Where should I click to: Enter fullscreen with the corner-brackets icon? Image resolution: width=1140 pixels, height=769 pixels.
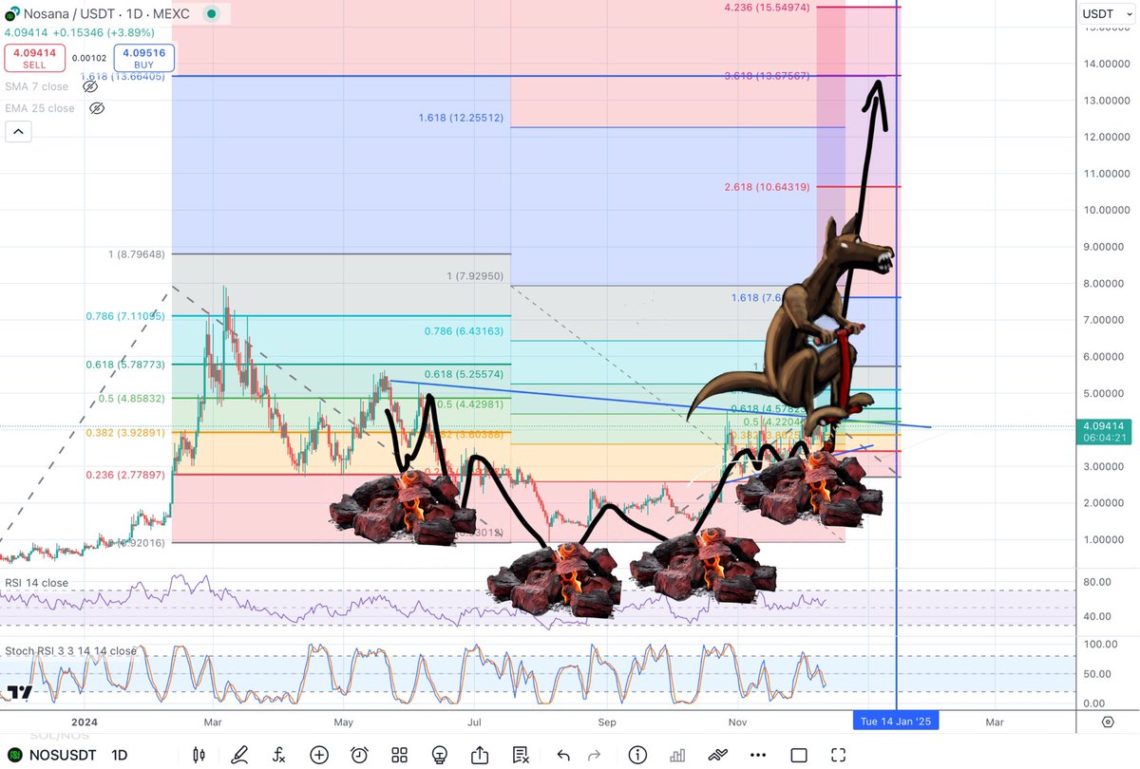click(x=838, y=756)
